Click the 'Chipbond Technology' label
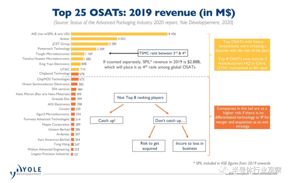Image resolution: width=291 pixels, height=183 pixels. (x=54, y=74)
